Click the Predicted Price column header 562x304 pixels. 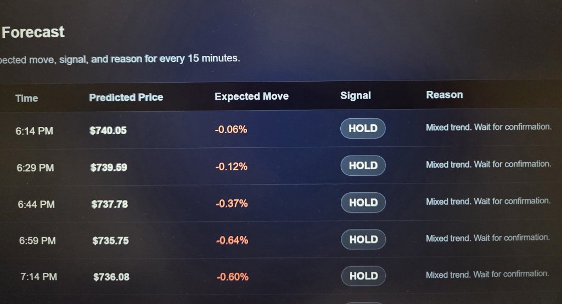pyautogui.click(x=126, y=97)
